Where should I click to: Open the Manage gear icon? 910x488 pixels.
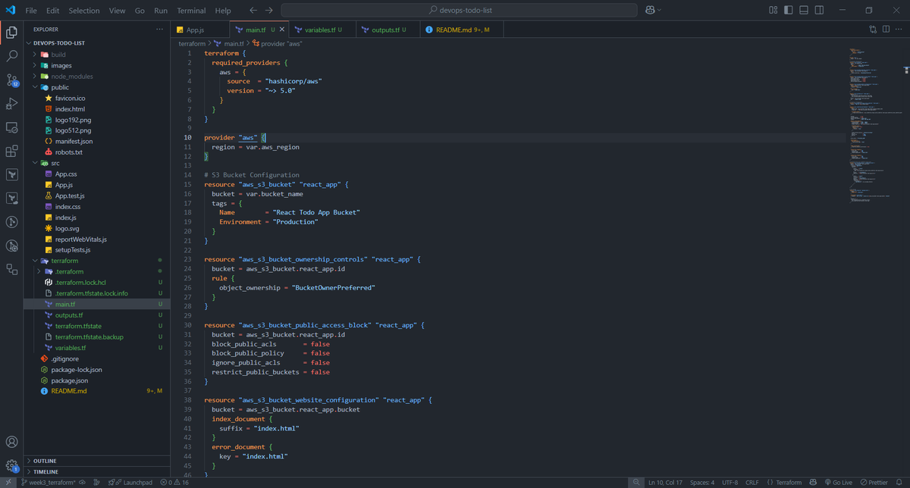coord(11,465)
